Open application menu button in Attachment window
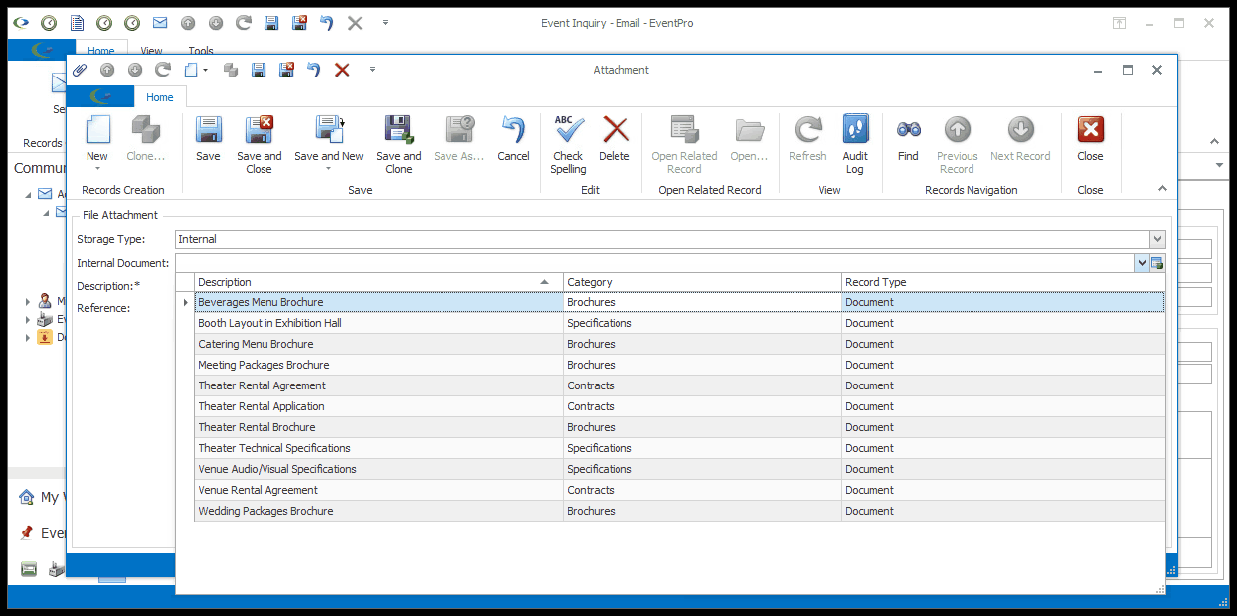 [x=100, y=96]
